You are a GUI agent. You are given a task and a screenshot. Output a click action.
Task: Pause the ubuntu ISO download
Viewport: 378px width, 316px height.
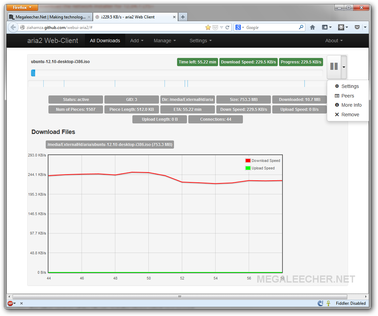click(334, 67)
